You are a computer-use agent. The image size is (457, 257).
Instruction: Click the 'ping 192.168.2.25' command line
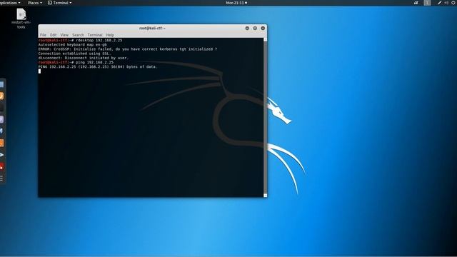pos(76,62)
